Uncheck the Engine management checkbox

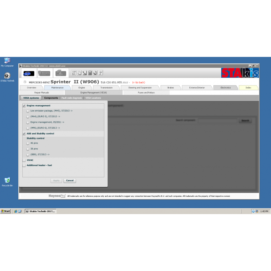coord(24,105)
